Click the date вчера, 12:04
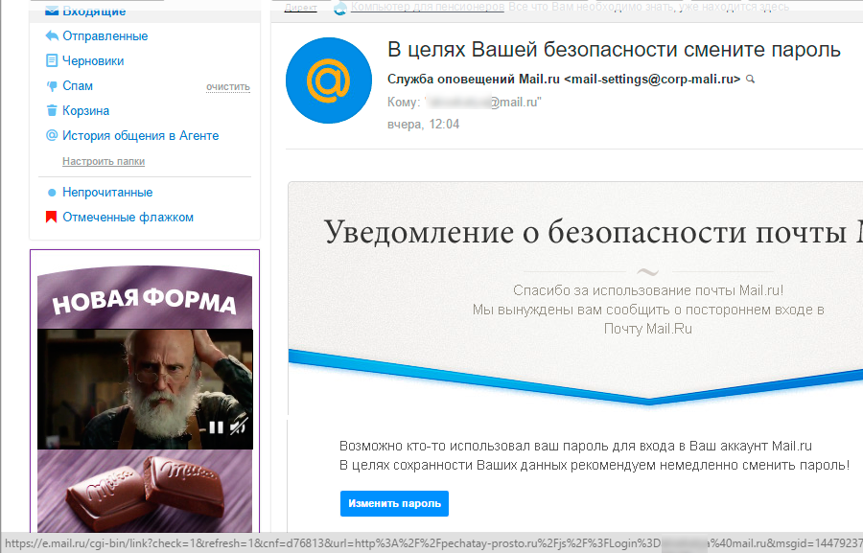863x553 pixels. 423,125
